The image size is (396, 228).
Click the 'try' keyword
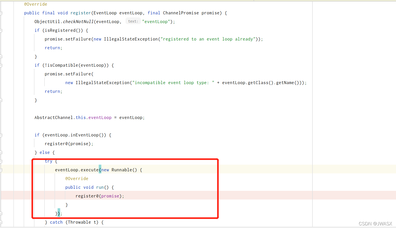(x=49, y=161)
